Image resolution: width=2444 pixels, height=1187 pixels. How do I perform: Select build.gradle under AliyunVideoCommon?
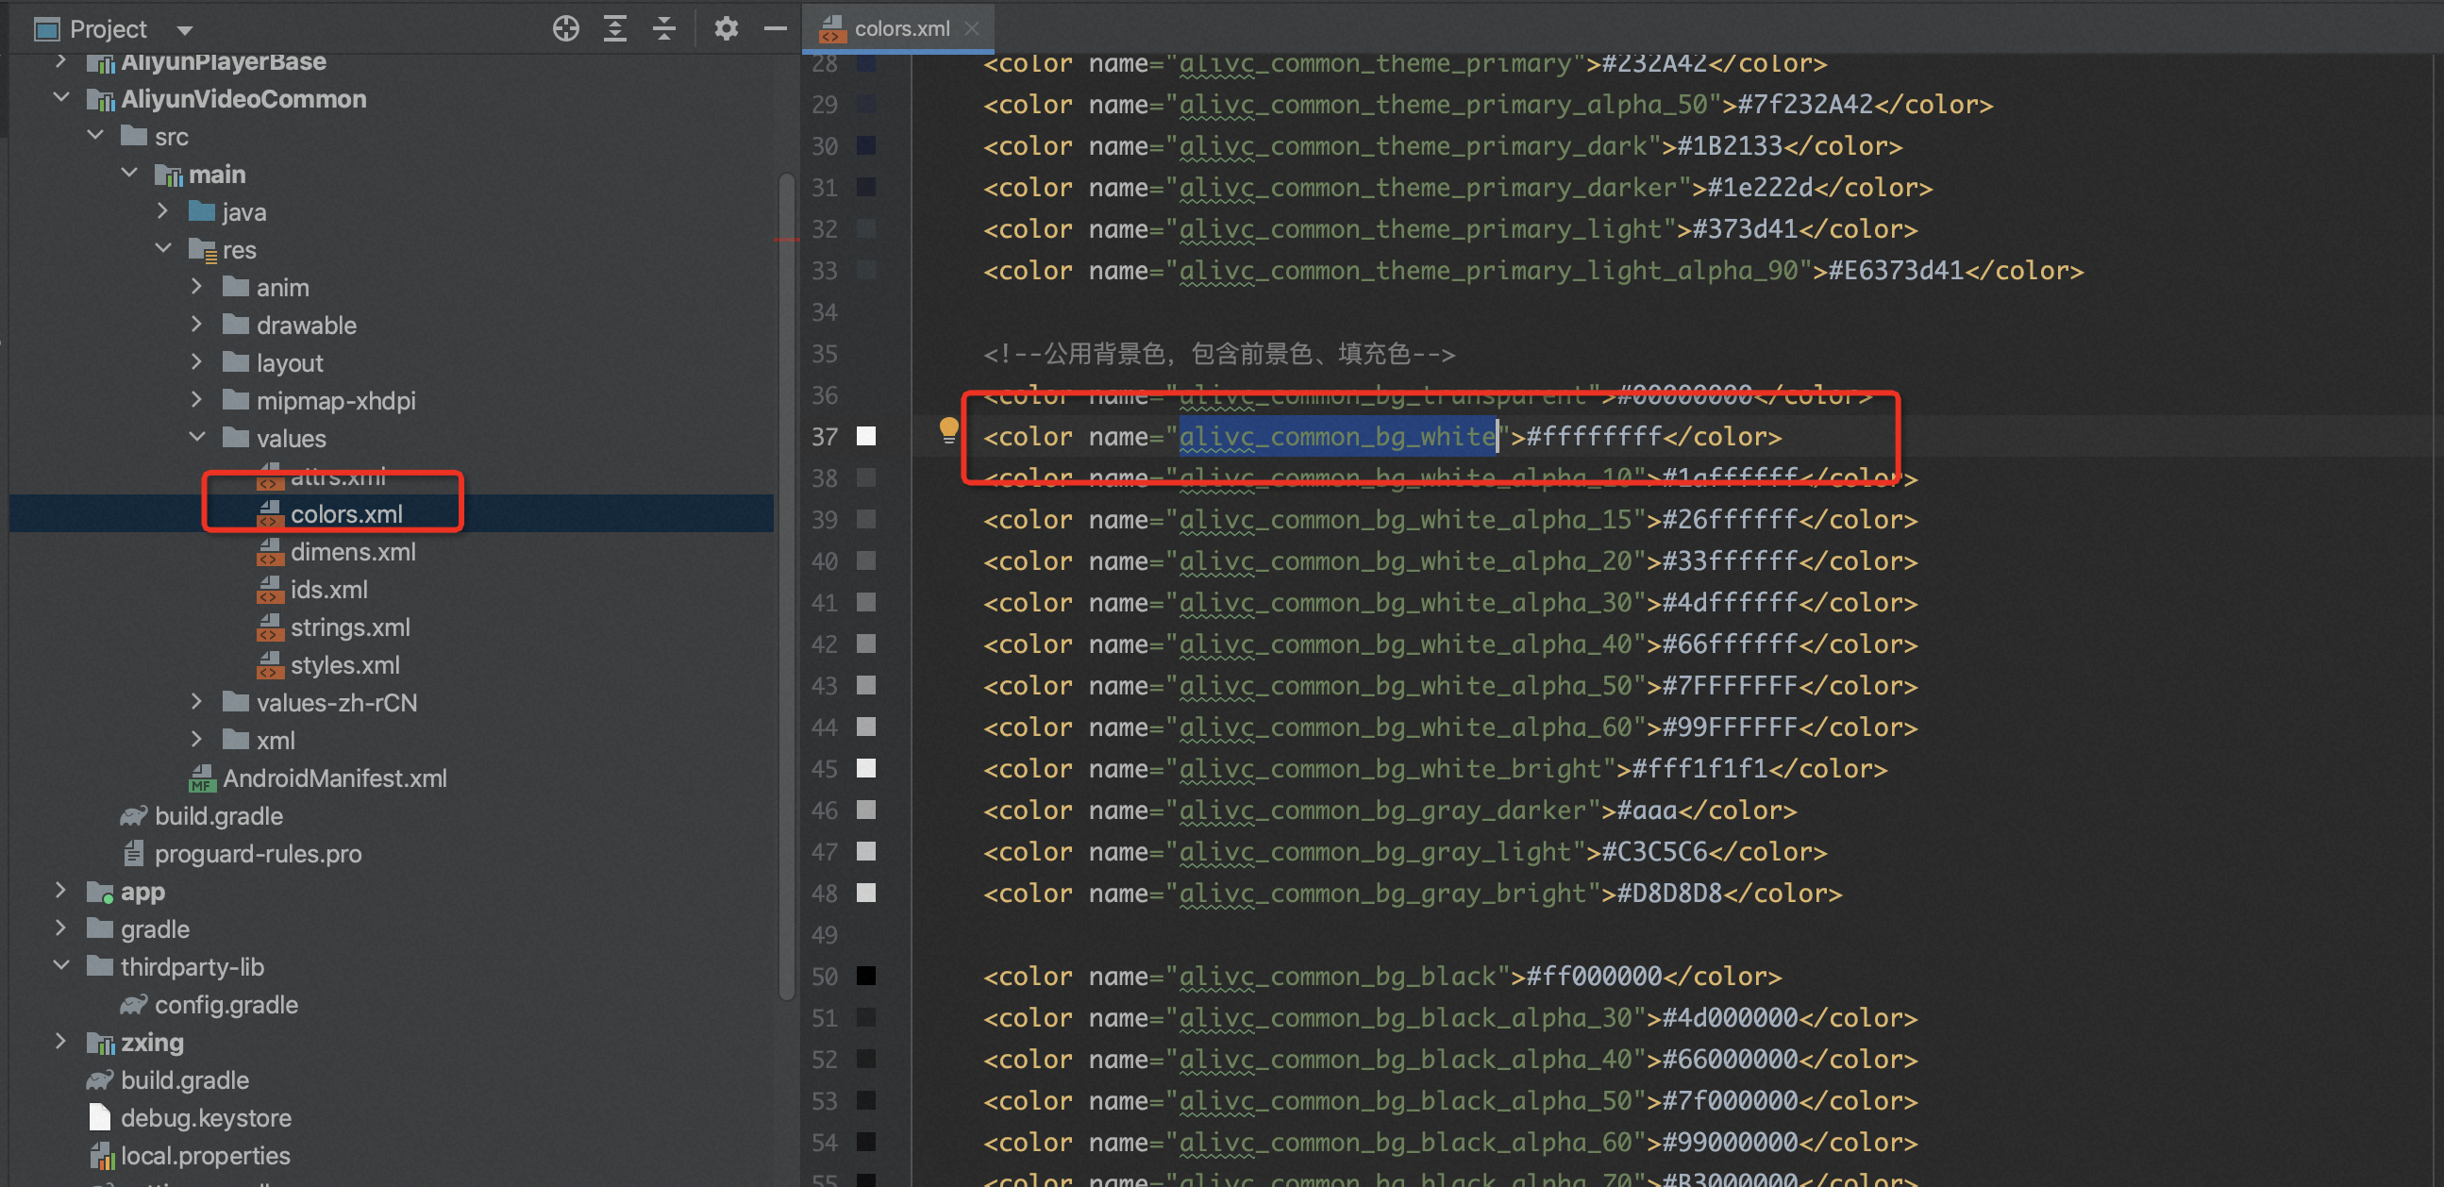coord(218,816)
